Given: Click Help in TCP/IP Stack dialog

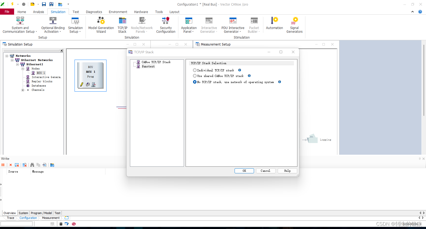Looking at the screenshot, I should (287, 171).
